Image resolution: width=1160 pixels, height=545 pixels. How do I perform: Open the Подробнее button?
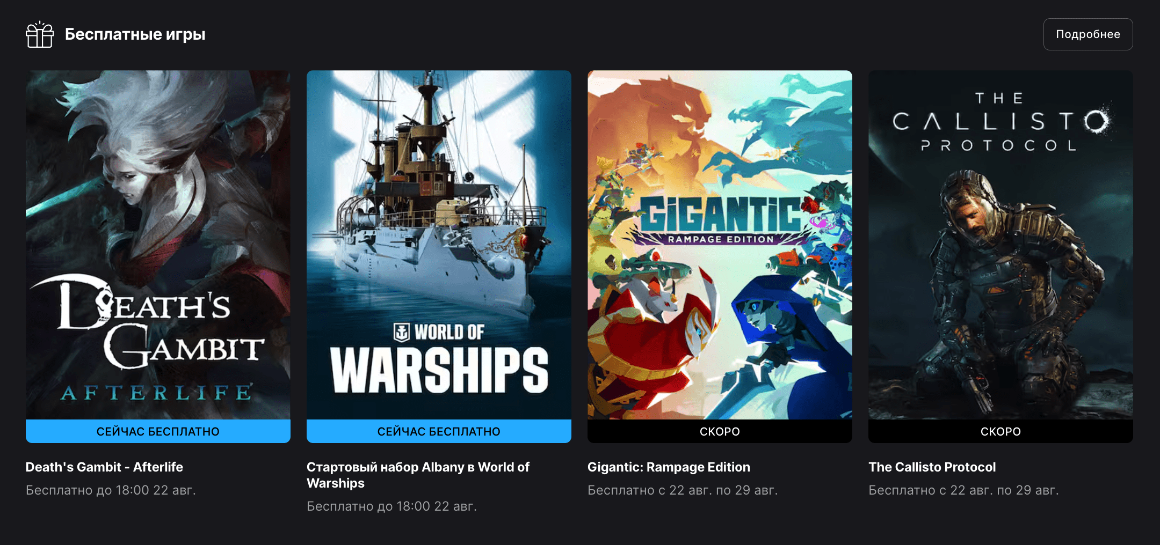pyautogui.click(x=1088, y=34)
